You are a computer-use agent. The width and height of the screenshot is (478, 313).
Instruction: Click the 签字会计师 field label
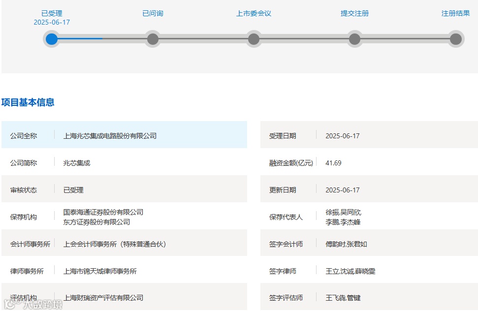tap(286, 244)
